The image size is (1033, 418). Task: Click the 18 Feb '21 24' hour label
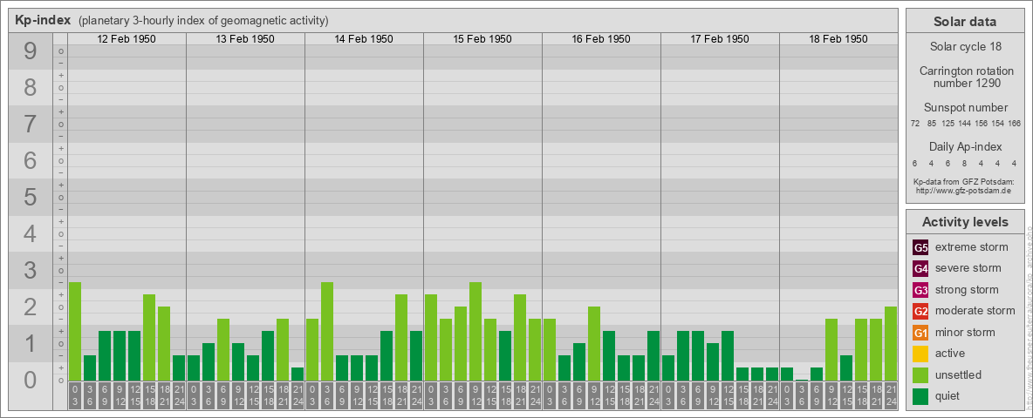pos(890,396)
